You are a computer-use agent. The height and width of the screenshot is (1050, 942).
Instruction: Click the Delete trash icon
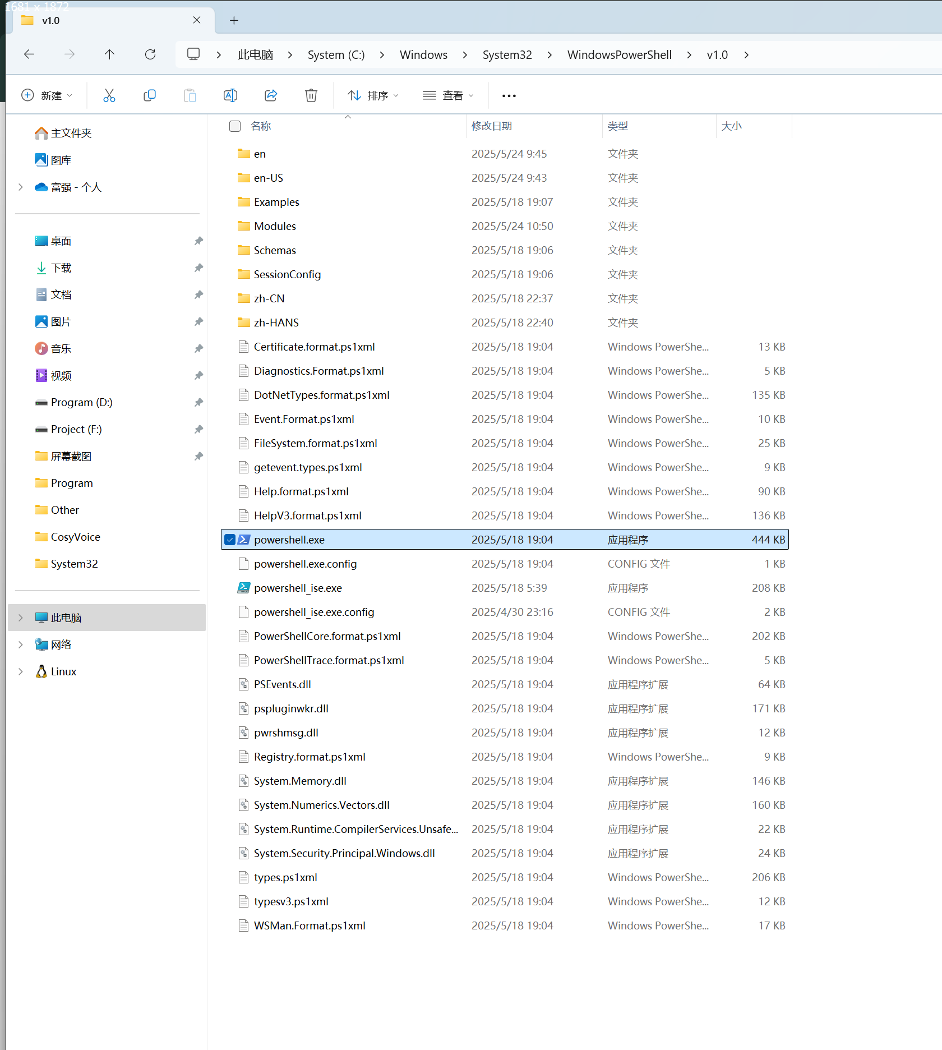coord(311,95)
